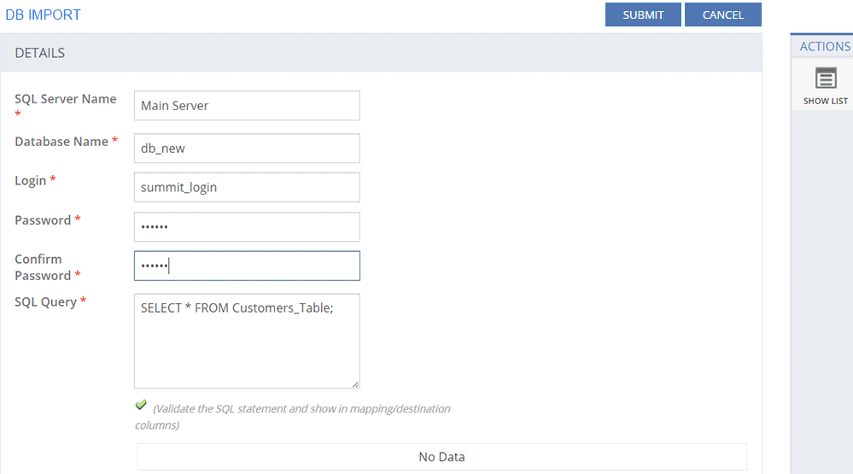The image size is (853, 474).
Task: Click into the Database Name field
Action: (247, 148)
